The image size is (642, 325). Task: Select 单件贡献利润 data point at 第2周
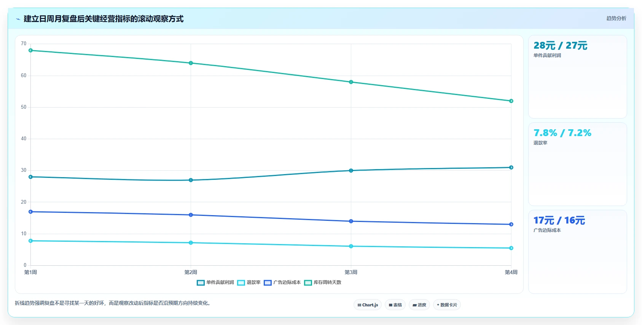click(x=191, y=180)
